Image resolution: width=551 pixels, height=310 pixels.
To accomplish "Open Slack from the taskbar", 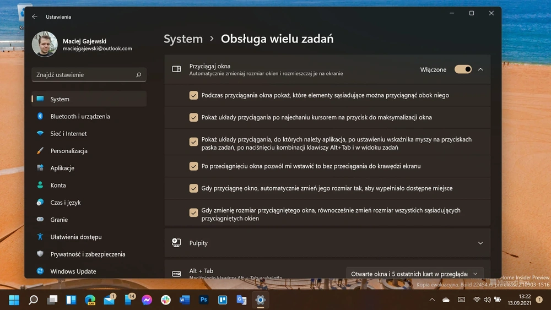I will pos(166,300).
